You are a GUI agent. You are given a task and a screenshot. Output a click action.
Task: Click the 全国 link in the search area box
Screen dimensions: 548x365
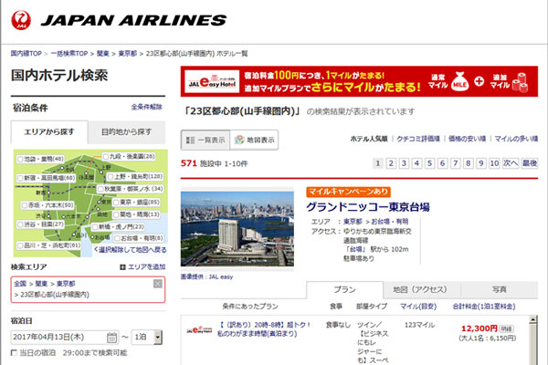pyautogui.click(x=20, y=284)
